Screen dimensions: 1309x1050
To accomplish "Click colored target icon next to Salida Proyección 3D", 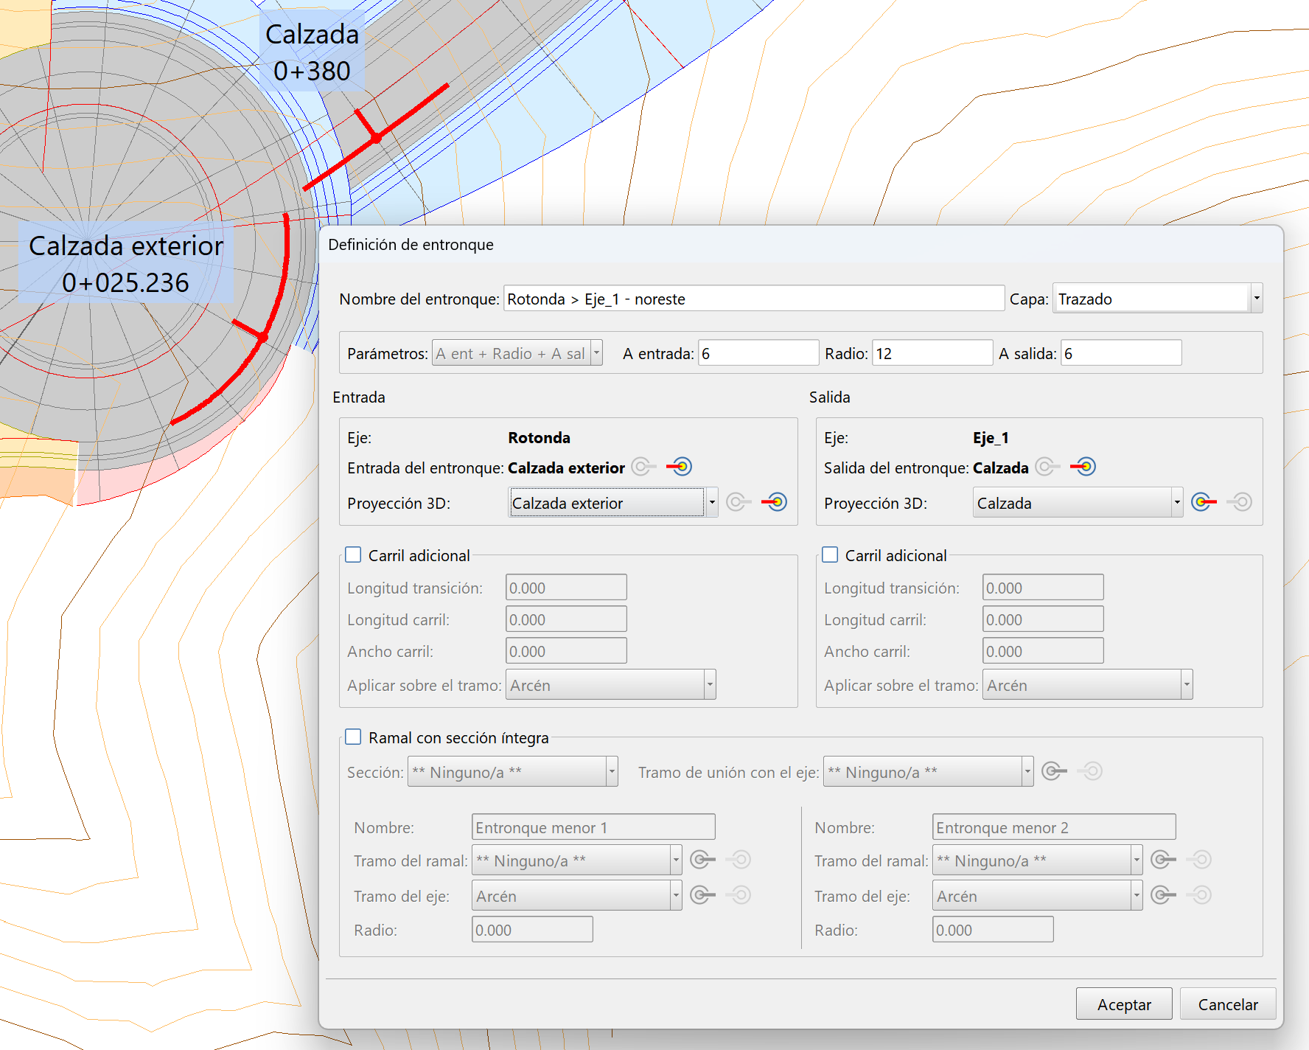I will 1204,502.
